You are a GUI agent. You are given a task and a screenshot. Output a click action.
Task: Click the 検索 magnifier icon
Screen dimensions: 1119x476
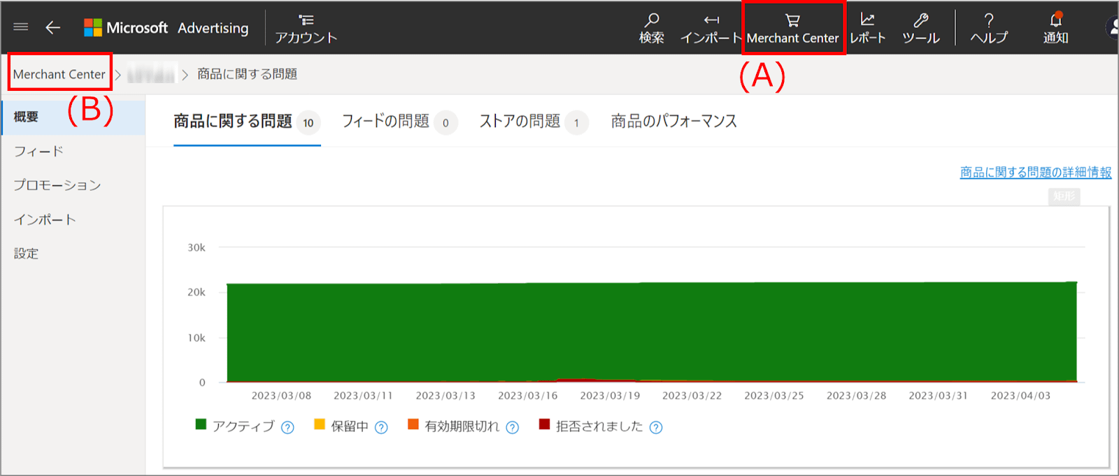pos(651,20)
